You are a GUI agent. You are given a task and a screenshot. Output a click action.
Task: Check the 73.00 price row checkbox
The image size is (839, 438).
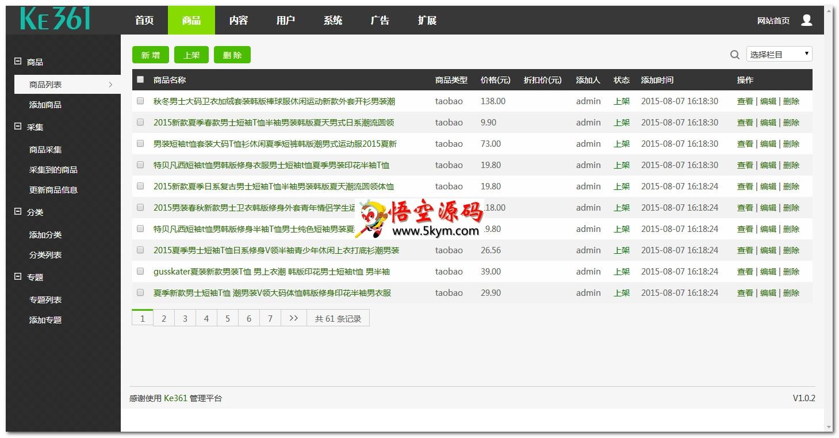point(140,143)
